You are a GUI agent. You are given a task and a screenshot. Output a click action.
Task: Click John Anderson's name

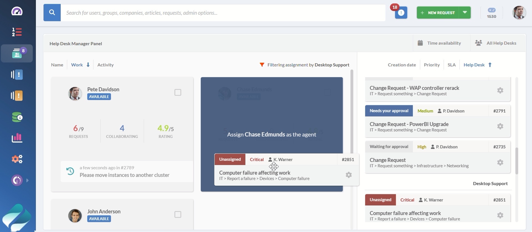104,211
